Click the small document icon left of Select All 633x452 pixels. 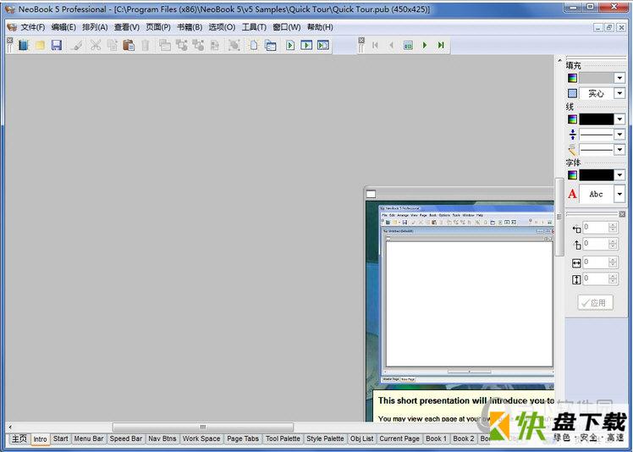215,45
